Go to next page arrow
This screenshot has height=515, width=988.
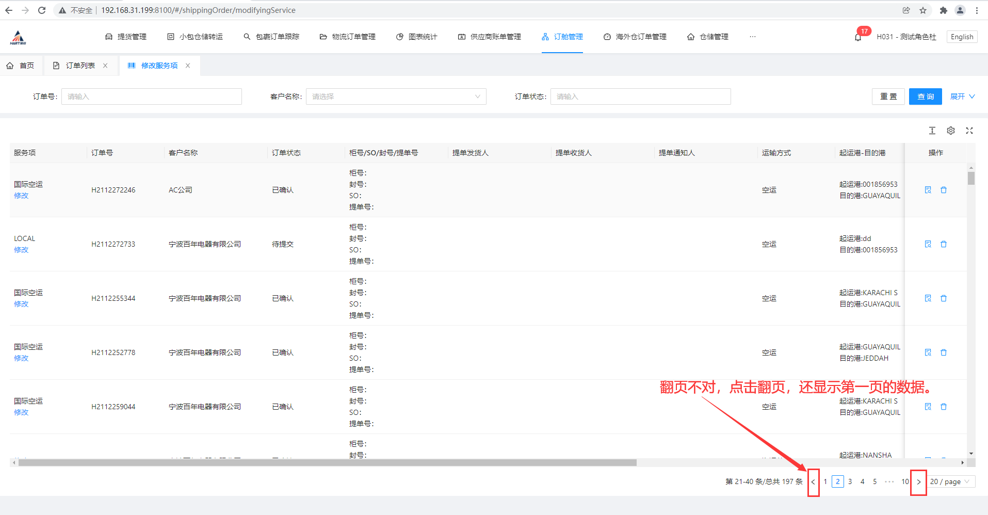(918, 482)
